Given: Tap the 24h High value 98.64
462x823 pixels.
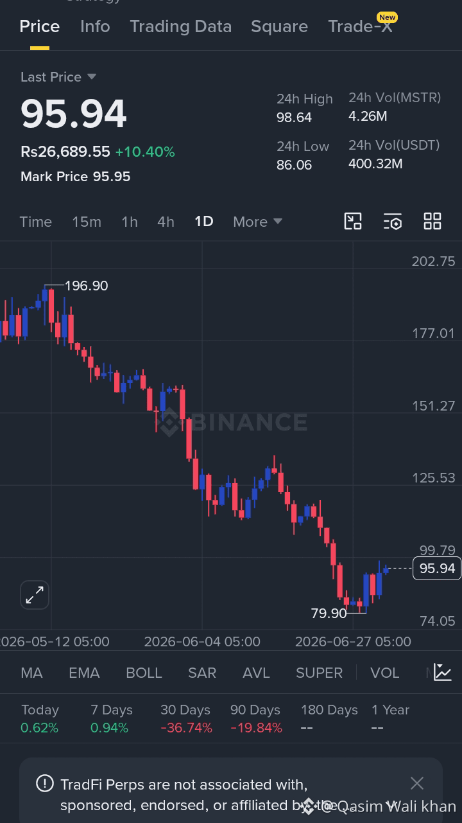Looking at the screenshot, I should [x=294, y=118].
